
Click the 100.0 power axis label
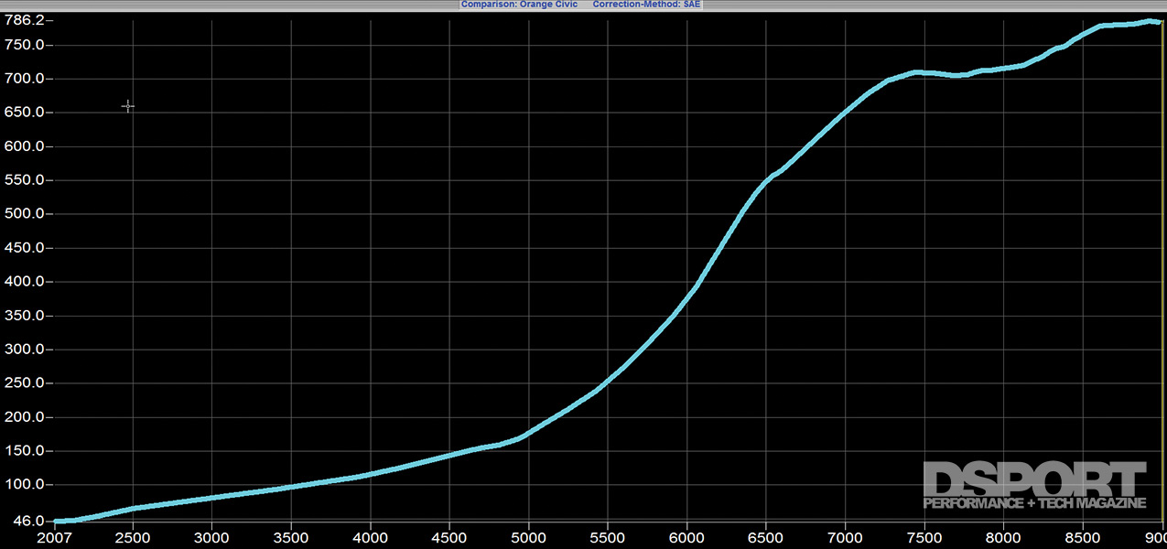(22, 485)
